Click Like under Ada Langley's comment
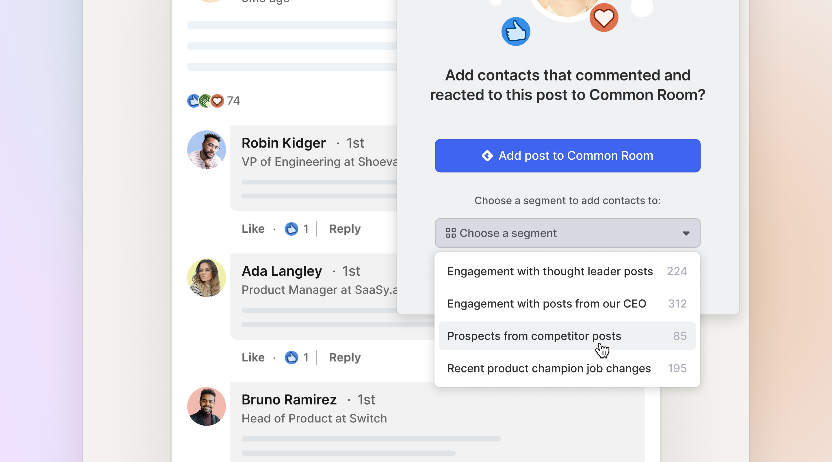The height and width of the screenshot is (462, 832). tap(253, 357)
